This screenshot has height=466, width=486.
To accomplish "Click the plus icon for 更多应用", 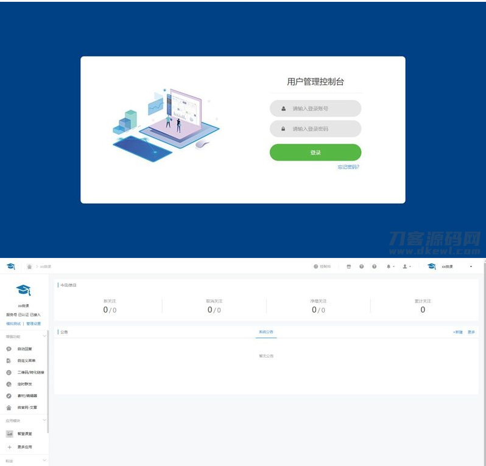I will point(9,447).
